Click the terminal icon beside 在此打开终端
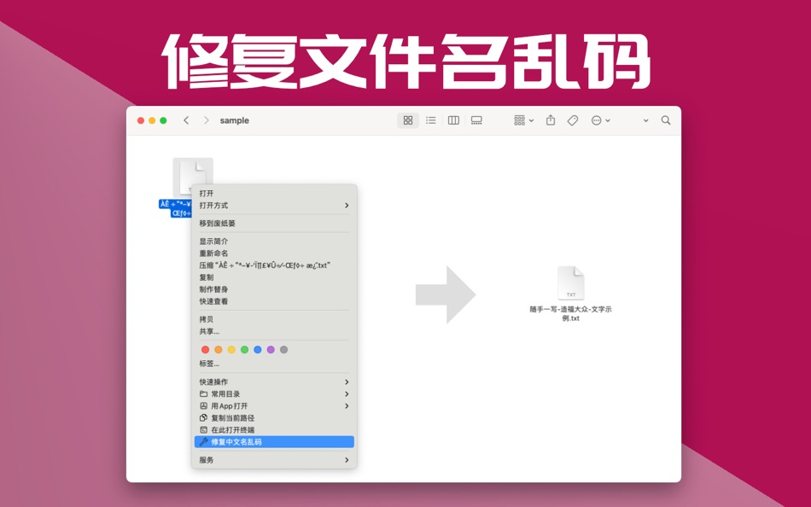The image size is (811, 507). pos(203,430)
